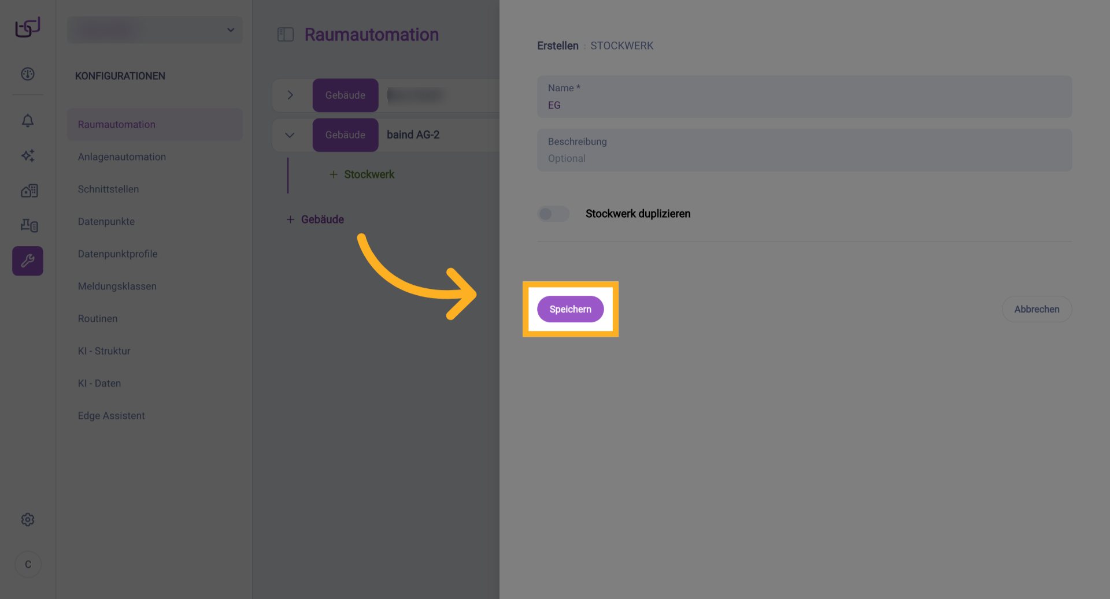Select the wrench configuration icon
The width and height of the screenshot is (1110, 599).
[28, 261]
